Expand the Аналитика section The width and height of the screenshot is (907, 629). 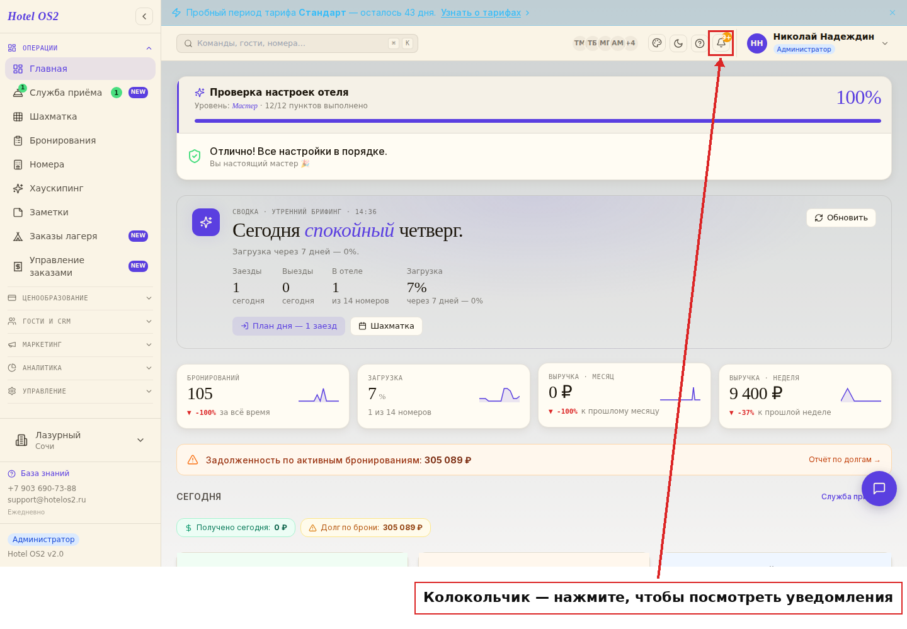(80, 368)
